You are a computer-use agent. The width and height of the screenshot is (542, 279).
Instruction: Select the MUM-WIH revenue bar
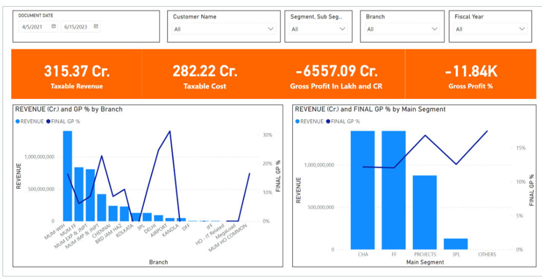click(67, 176)
